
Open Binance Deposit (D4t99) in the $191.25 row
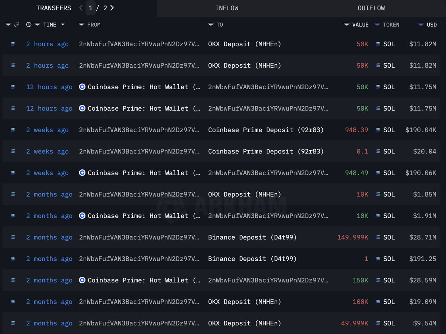point(252,259)
